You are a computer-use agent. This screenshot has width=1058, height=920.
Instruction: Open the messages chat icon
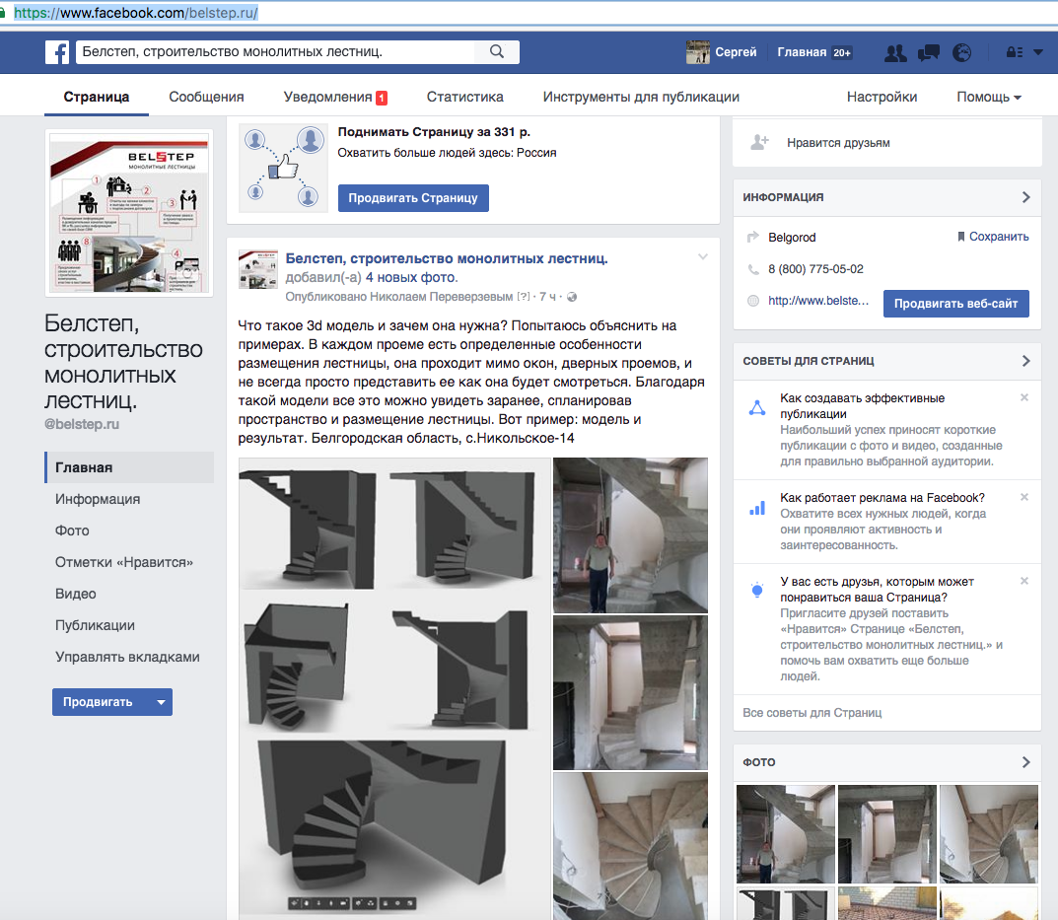(928, 53)
